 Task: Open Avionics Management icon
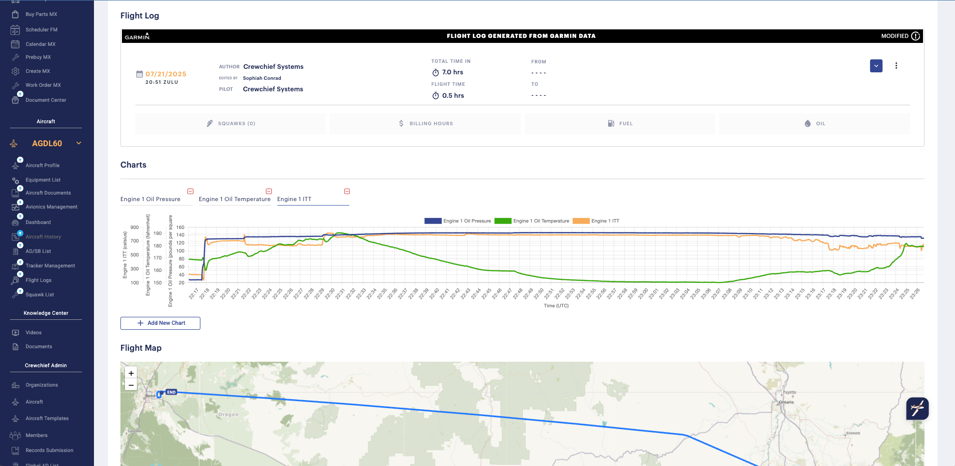pyautogui.click(x=15, y=207)
